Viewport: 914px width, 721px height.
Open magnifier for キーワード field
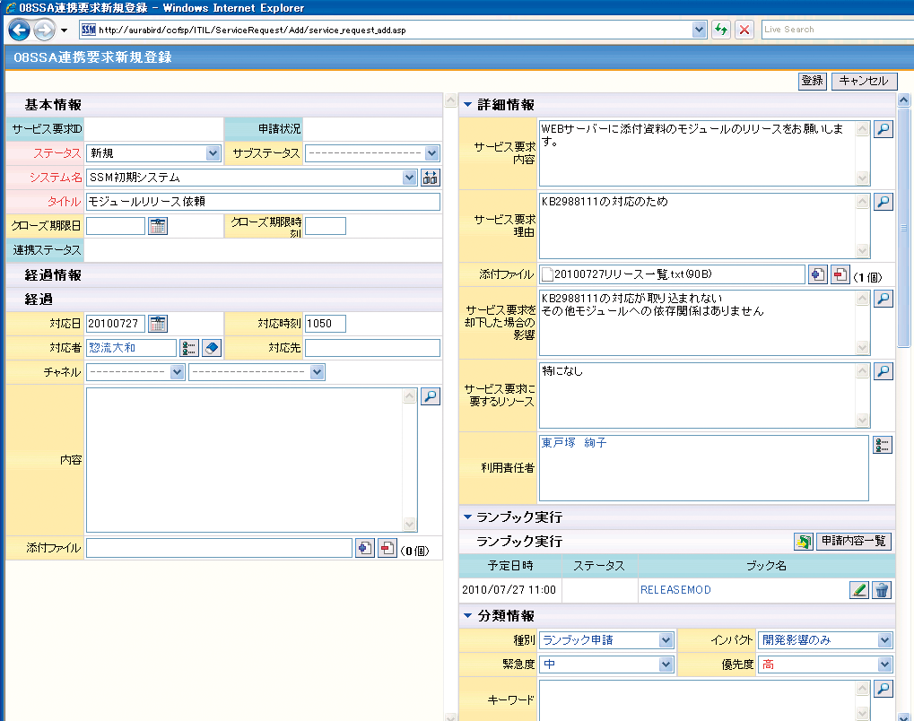[884, 689]
